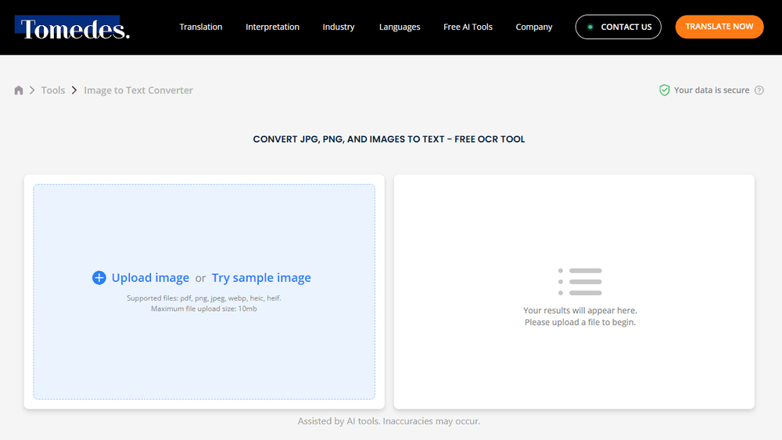Choose the Upload image link

tap(150, 278)
